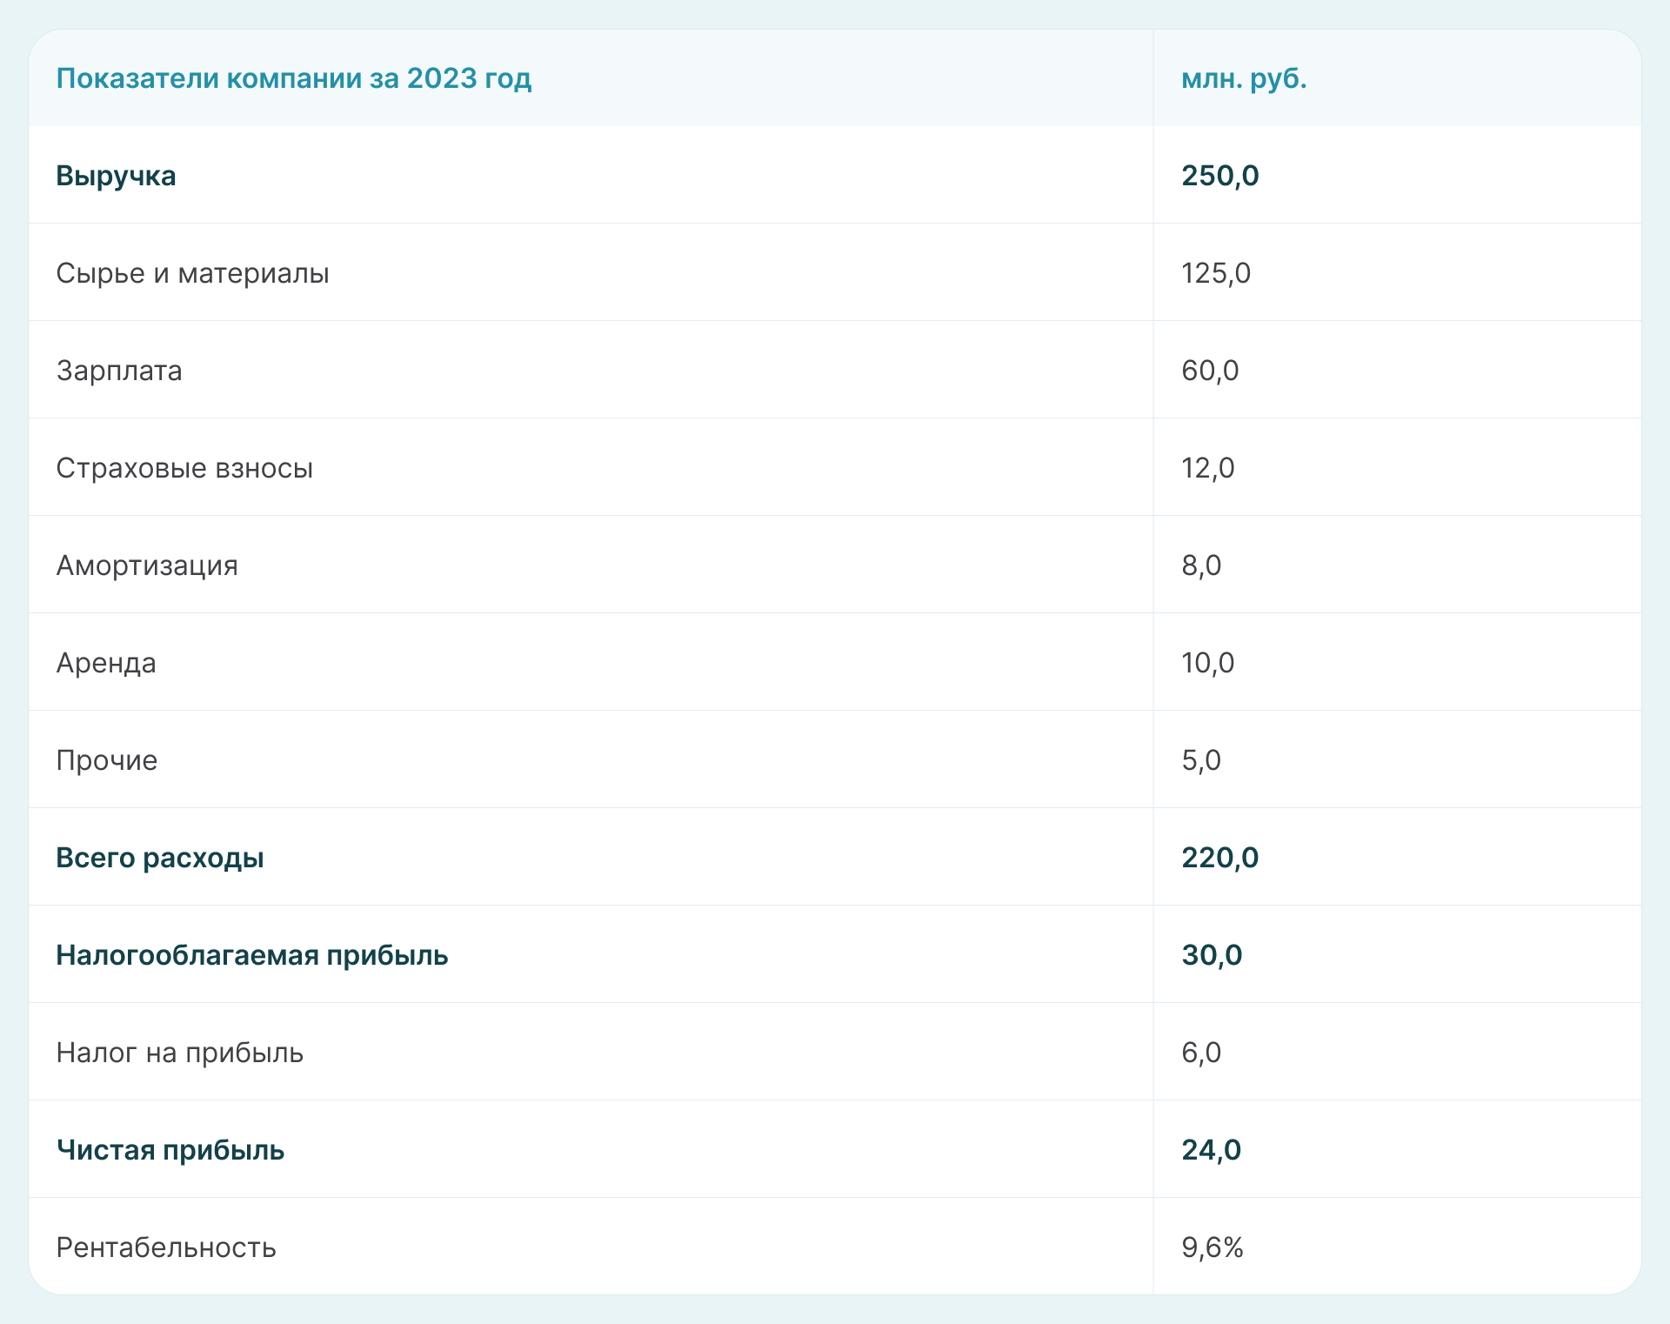Screen dimensions: 1670x1324
Task: Click the insurance value 12,0
Action: pos(1207,468)
